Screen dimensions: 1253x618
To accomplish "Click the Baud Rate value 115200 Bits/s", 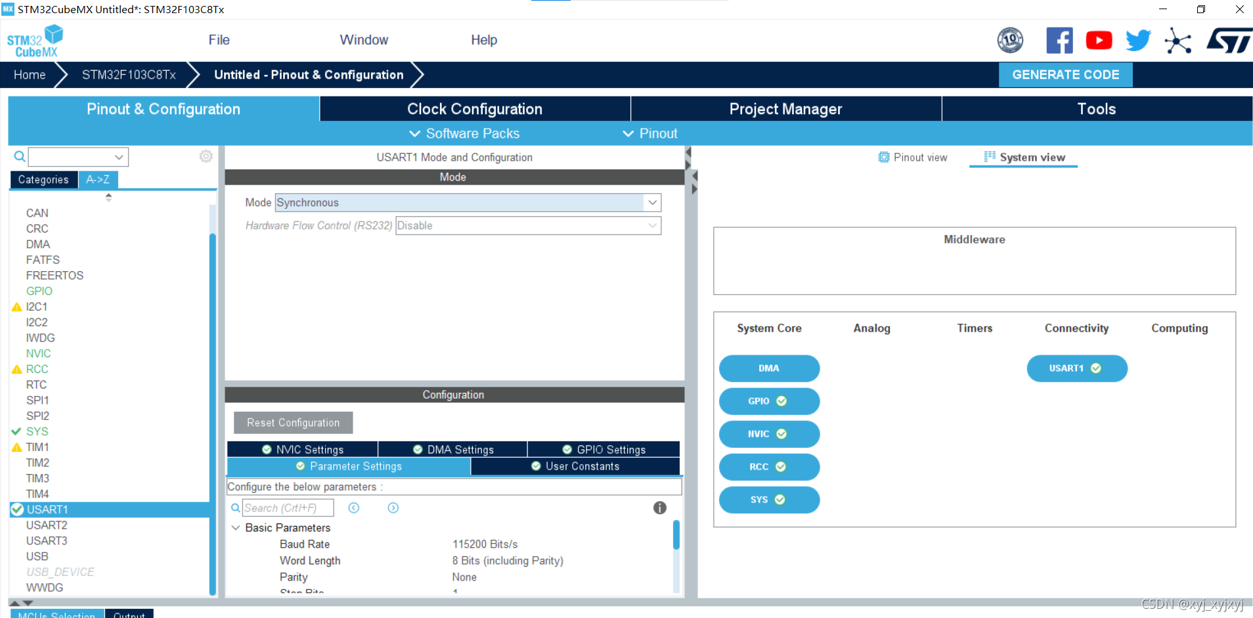I will point(485,544).
